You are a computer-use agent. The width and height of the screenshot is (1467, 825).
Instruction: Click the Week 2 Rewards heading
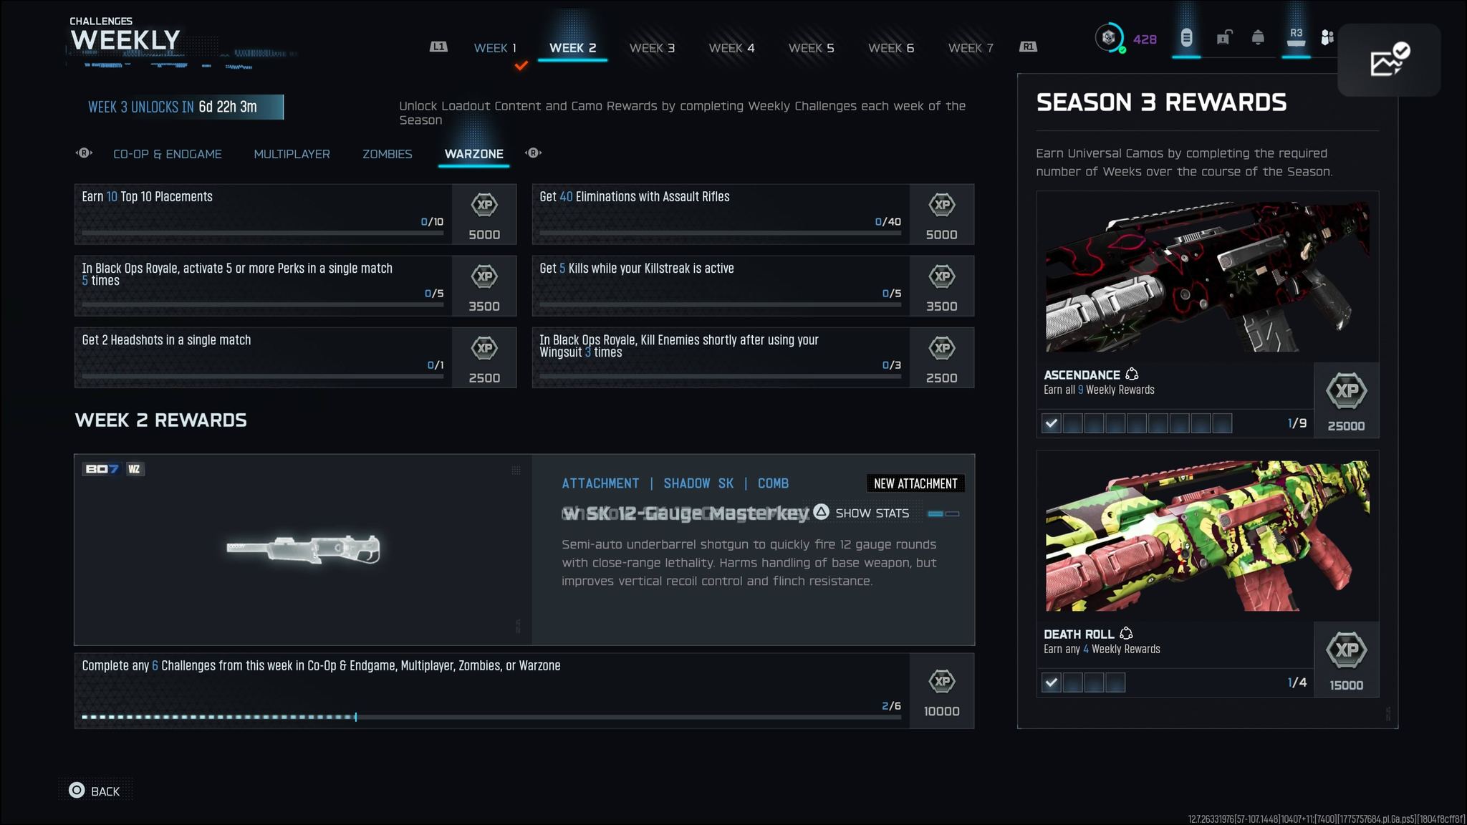[x=161, y=420]
